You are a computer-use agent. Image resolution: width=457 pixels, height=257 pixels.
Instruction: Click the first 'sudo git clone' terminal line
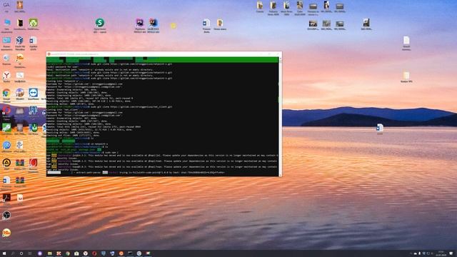pos(109,64)
